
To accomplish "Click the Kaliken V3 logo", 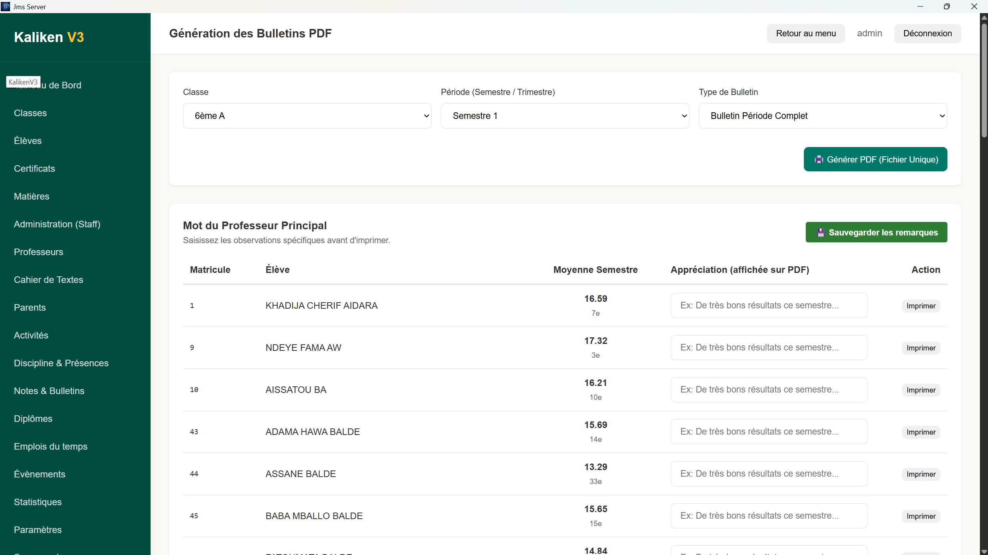I will [x=49, y=37].
